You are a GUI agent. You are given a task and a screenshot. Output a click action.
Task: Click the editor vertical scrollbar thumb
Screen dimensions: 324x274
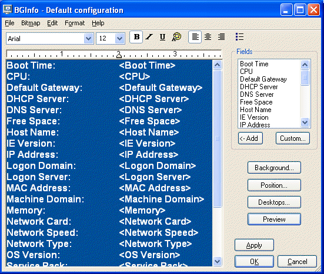[x=217, y=138]
